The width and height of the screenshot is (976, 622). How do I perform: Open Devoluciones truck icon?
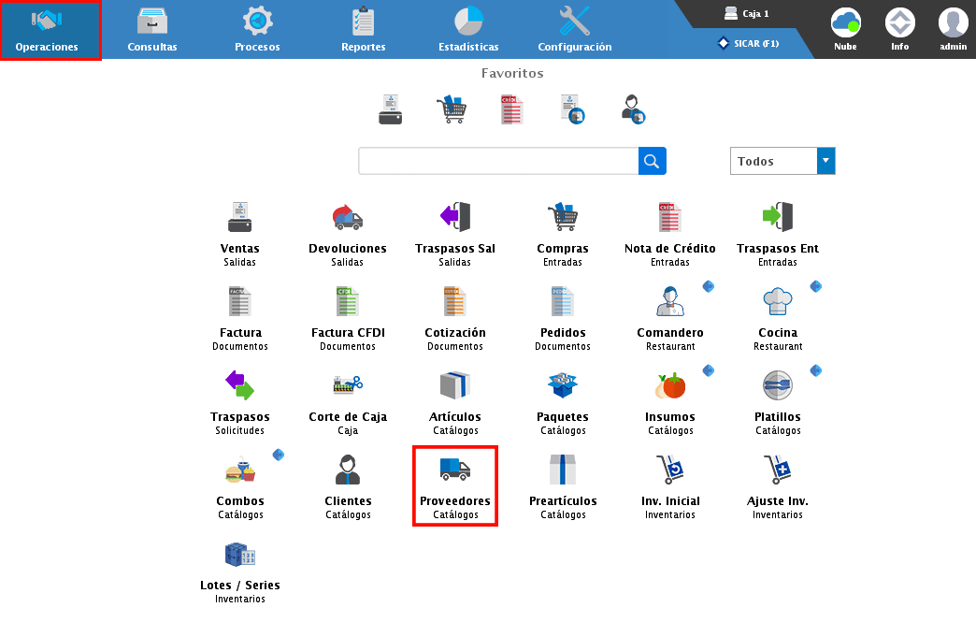pos(348,218)
